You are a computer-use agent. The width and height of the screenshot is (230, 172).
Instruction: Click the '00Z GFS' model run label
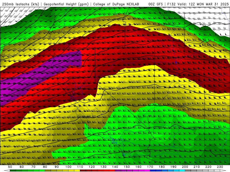tap(156, 4)
